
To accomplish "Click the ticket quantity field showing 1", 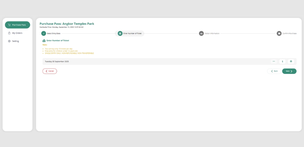I will (x=282, y=61).
